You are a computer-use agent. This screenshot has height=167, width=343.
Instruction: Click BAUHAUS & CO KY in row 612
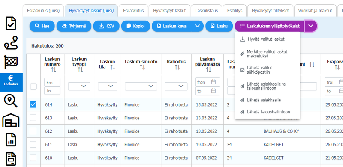(x=281, y=131)
